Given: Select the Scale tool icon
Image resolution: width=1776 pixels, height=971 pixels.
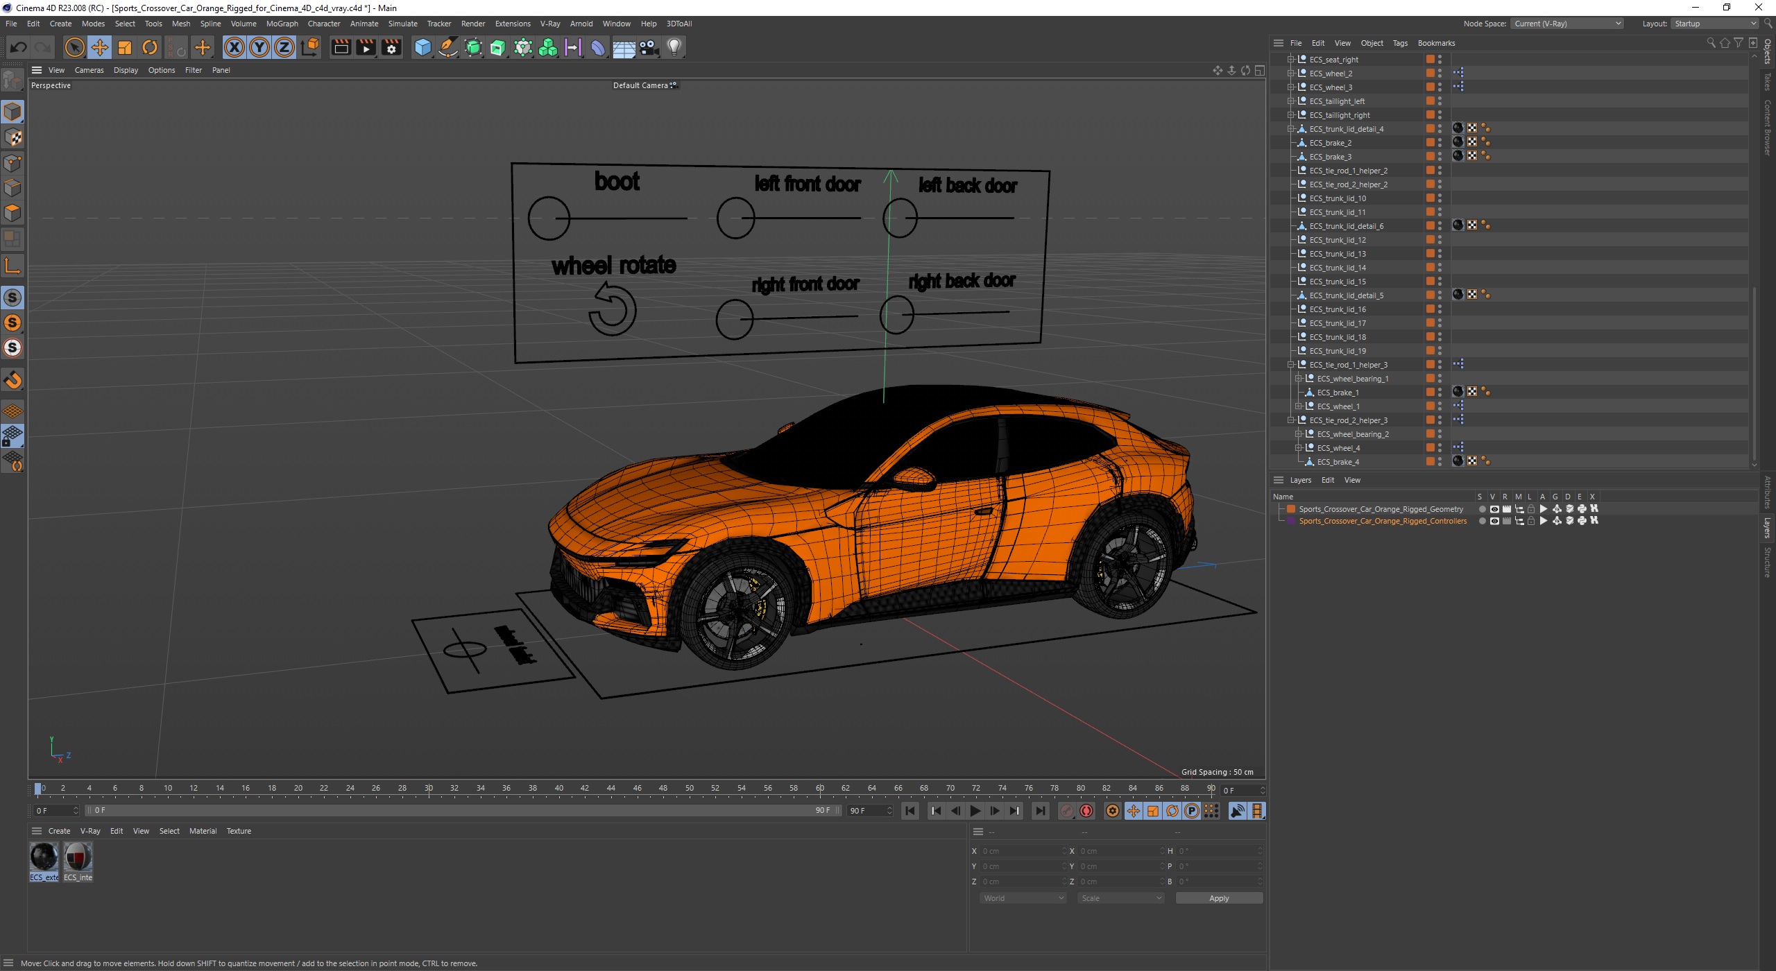Looking at the screenshot, I should point(125,47).
